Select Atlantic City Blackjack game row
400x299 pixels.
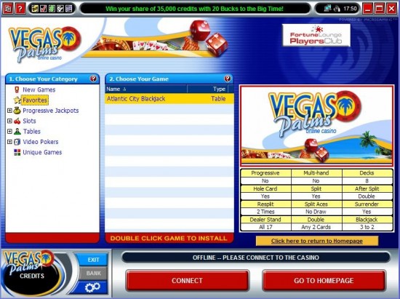coord(169,99)
